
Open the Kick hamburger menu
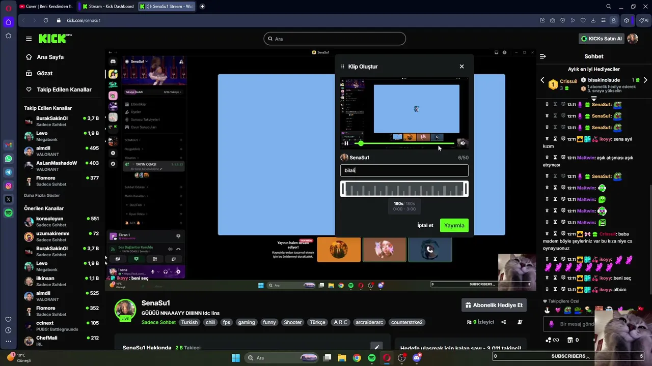29,39
